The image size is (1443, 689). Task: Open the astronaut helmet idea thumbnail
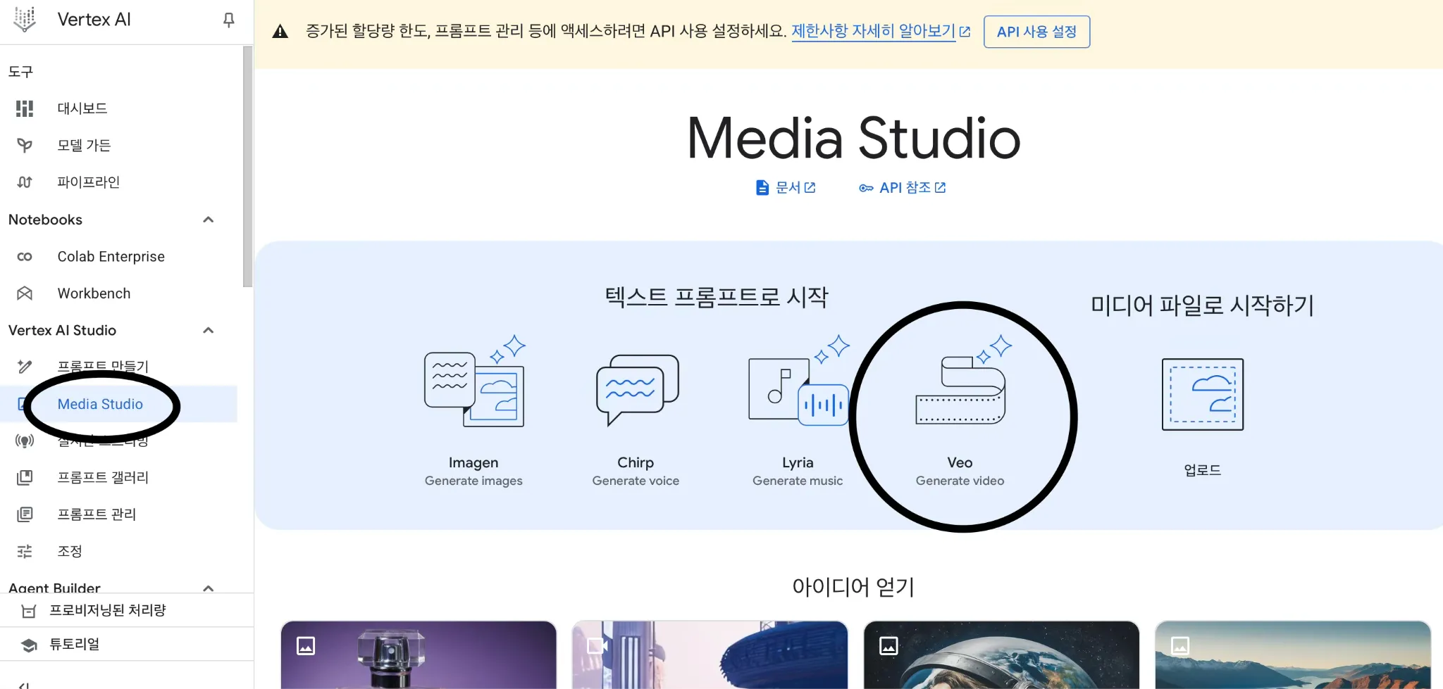[1001, 655]
